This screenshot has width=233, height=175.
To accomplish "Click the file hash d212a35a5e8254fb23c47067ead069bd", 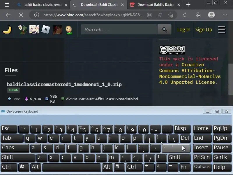I will click(102, 99).
